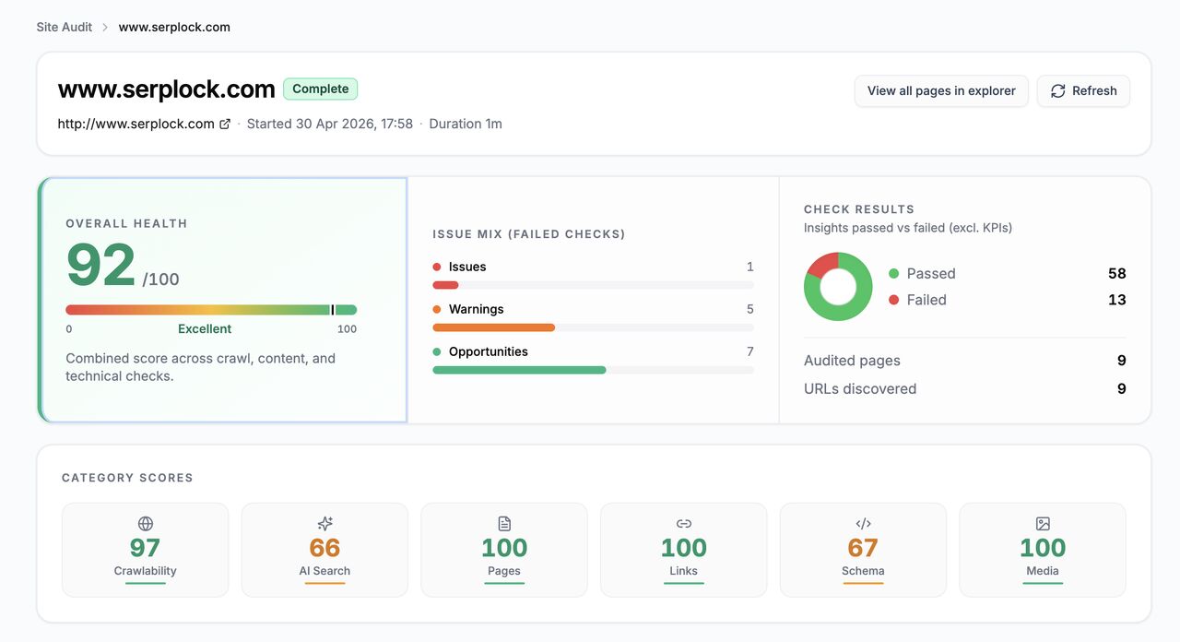Click the Audited pages row
Image resolution: width=1180 pixels, height=642 pixels.
(965, 361)
